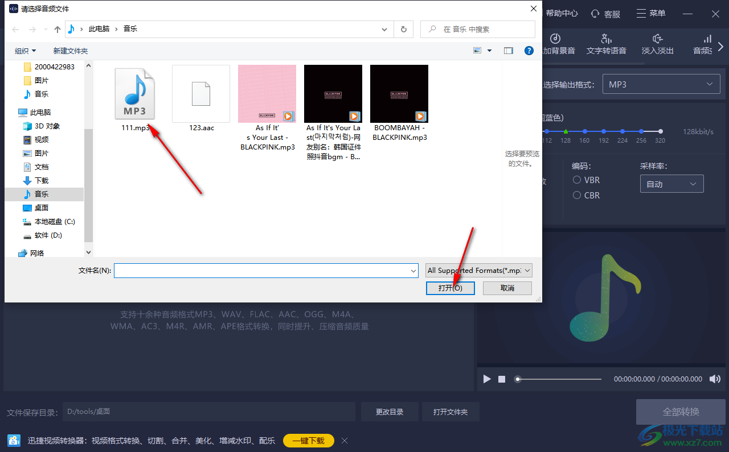The height and width of the screenshot is (452, 729).
Task: Open the 下载 folder in sidebar
Action: [36, 180]
